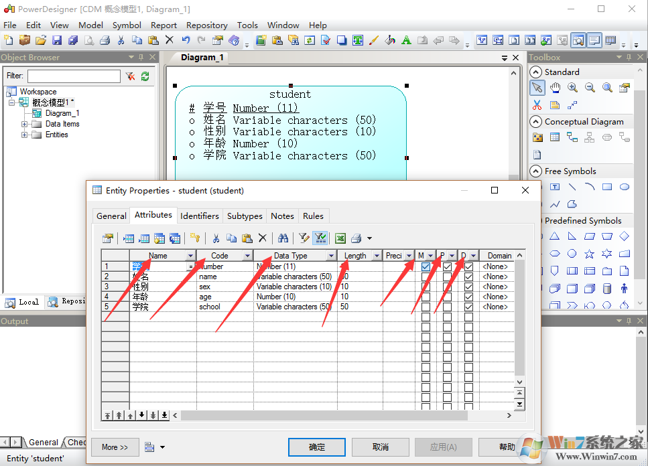
Task: Collapse the Conceptual Diagram toolbox section
Action: pyautogui.click(x=535, y=122)
